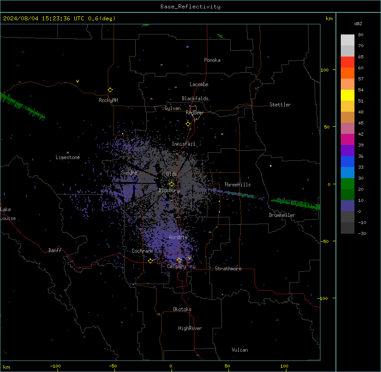
Task: Click the asterisk marker east of Innisfail
Action: [x=222, y=134]
